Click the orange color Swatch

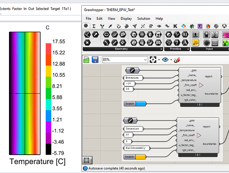click(x=141, y=157)
